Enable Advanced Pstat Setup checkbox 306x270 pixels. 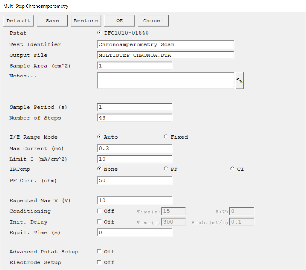(x=99, y=251)
